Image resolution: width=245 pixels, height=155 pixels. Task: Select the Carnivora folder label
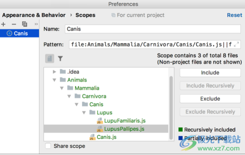[94, 96]
